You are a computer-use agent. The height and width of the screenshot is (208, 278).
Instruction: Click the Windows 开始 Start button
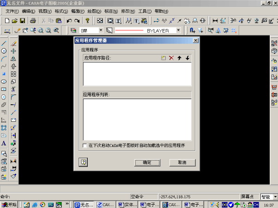(x=9, y=204)
